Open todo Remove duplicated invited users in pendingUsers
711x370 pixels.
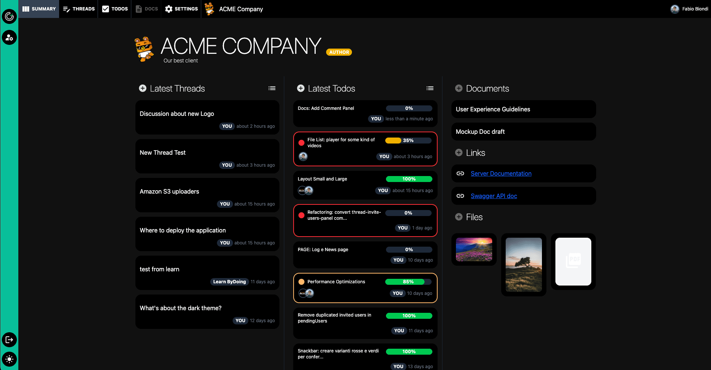coord(365,323)
